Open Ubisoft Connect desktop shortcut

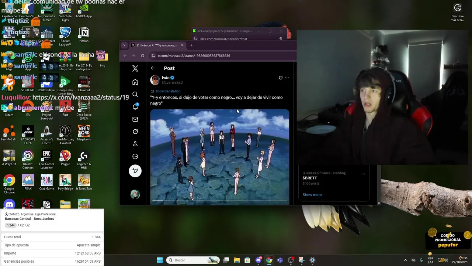[x=28, y=160]
